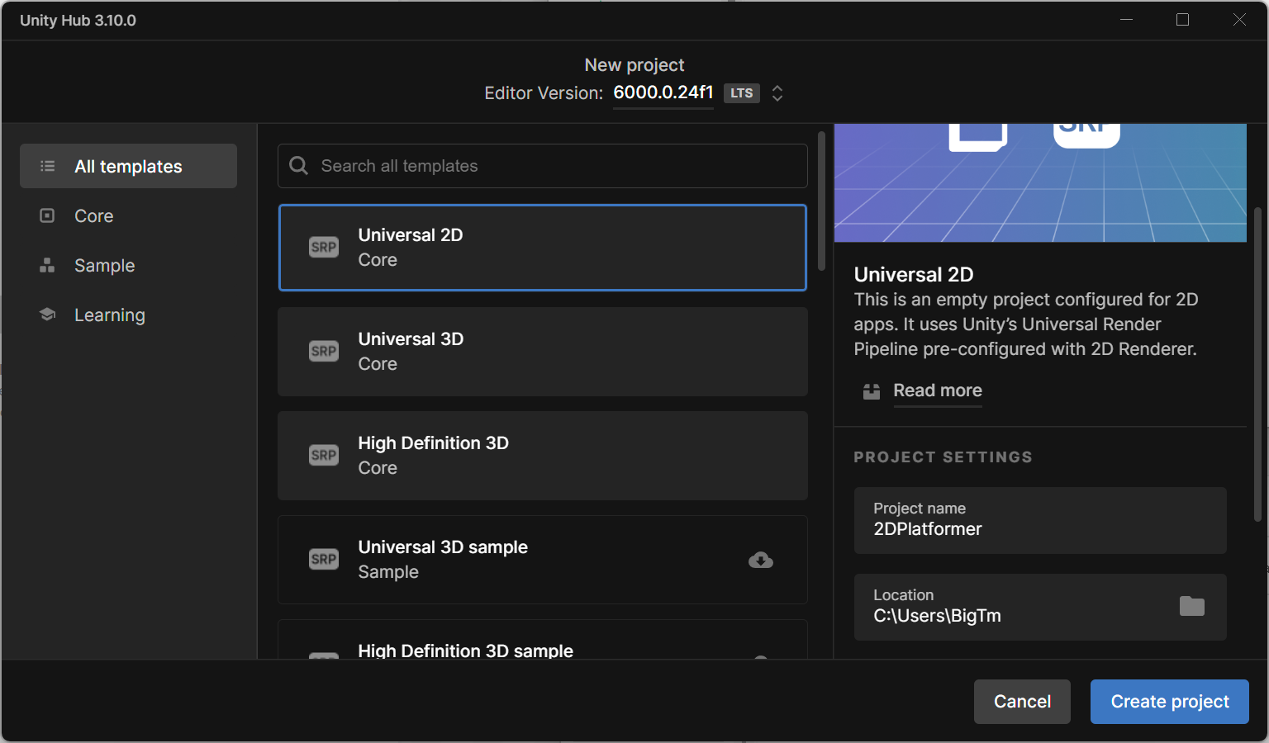Open the Read more link
The width and height of the screenshot is (1269, 743).
click(x=937, y=390)
